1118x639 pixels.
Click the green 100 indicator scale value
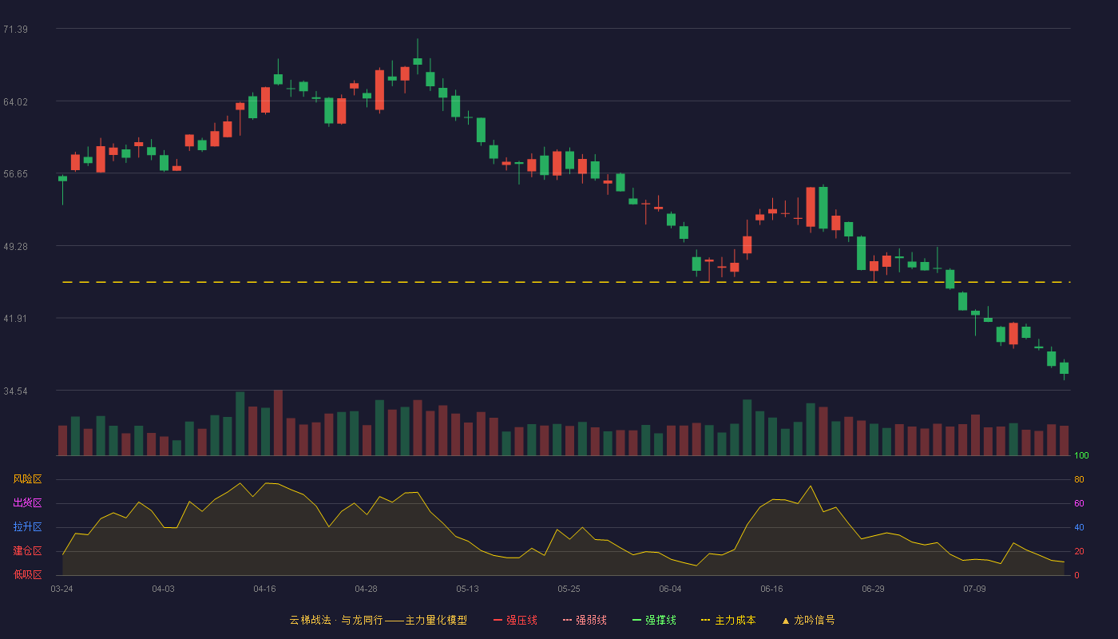(1081, 456)
